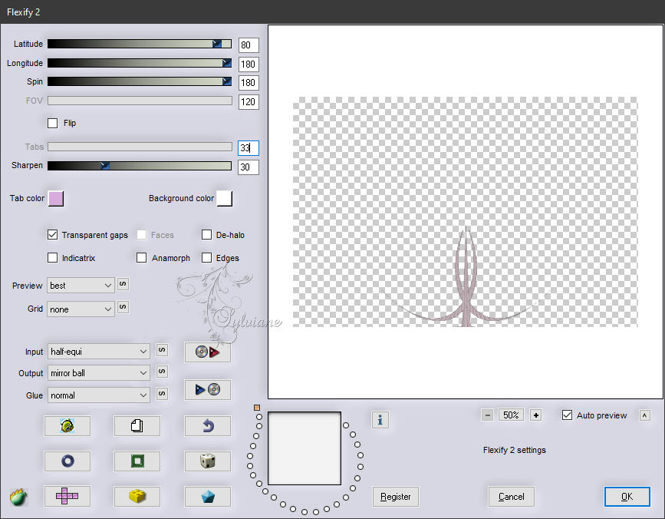The width and height of the screenshot is (665, 519).
Task: Click the green globe face icon button
Action: (67, 425)
